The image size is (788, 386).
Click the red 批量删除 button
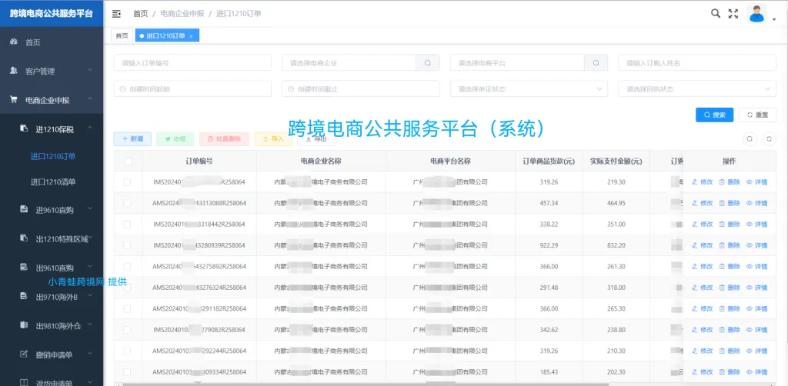coord(224,139)
